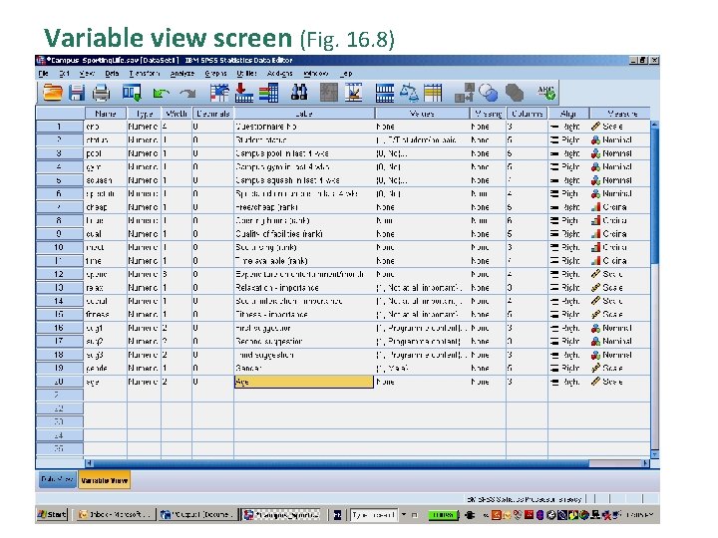Screen dimensions: 718x538
Task: Click the Find binoculars icon
Action: (x=299, y=93)
